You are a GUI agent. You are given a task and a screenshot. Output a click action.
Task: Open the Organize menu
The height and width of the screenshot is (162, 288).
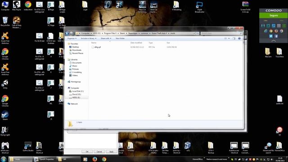[72, 38]
